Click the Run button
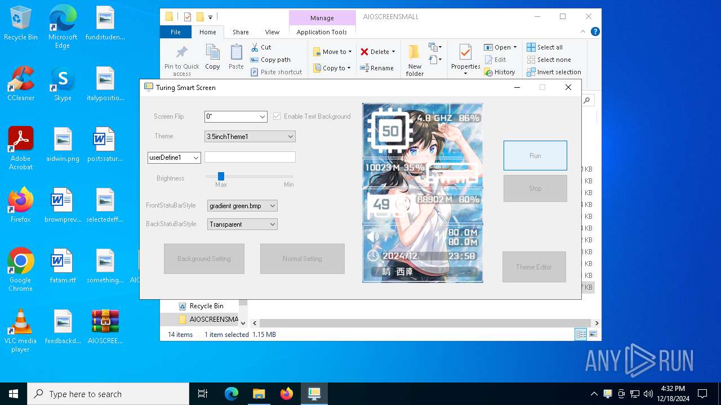The height and width of the screenshot is (405, 721). point(535,156)
